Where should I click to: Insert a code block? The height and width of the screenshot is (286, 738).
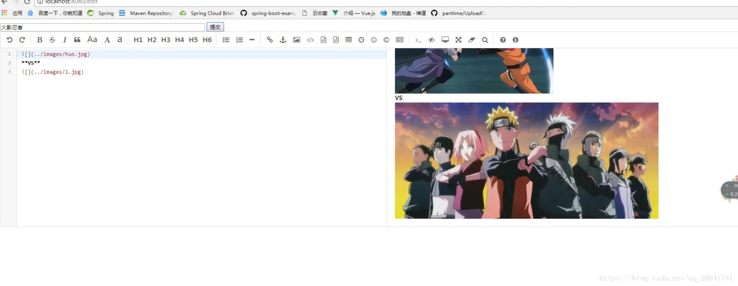tap(336, 40)
